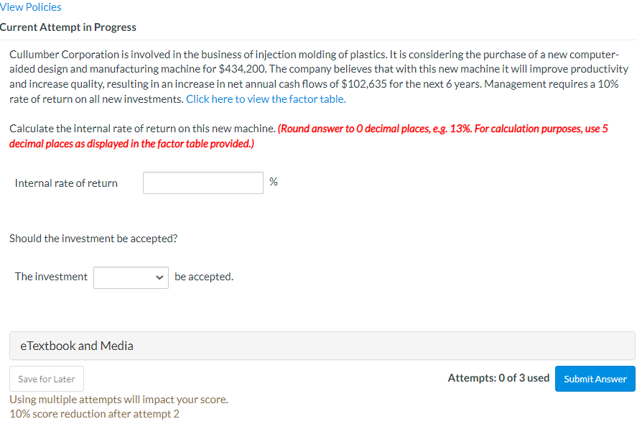Click Save for Later to store progress
637x424 pixels.
point(46,378)
